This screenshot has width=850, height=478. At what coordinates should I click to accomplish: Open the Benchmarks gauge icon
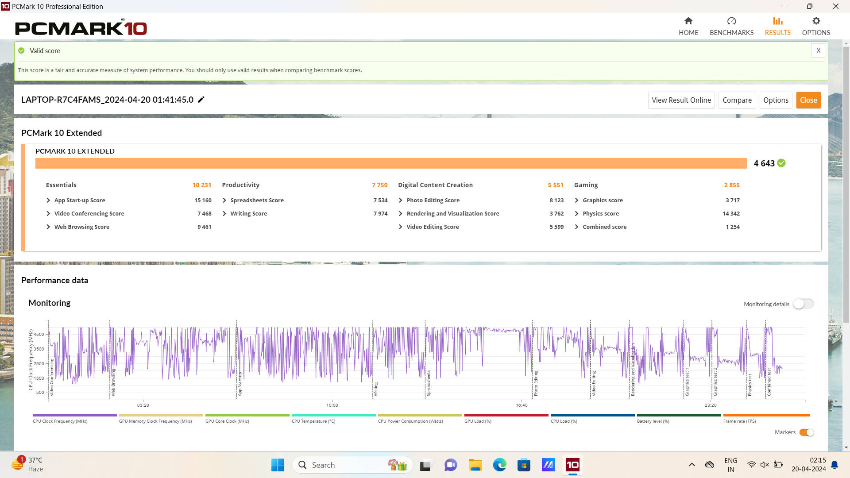(731, 21)
